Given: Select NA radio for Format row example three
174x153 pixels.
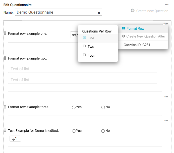Looking at the screenshot, I should 103,107.
